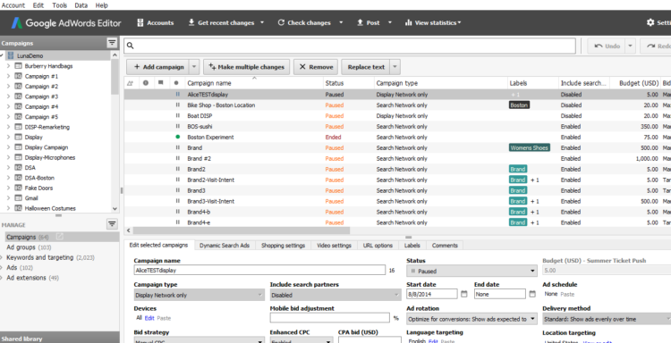Click the LunaDemo account icon
The height and width of the screenshot is (343, 671).
tap(10, 55)
